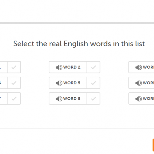Click the partially visible Word 4 button
154x154 pixels.
pyautogui.click(x=3, y=83)
